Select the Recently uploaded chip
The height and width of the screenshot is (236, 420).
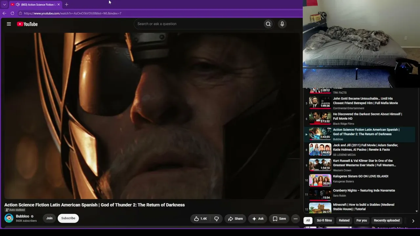387,221
